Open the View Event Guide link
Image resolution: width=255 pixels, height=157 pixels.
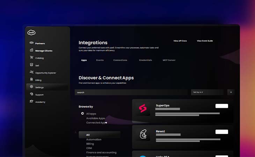coord(205,41)
